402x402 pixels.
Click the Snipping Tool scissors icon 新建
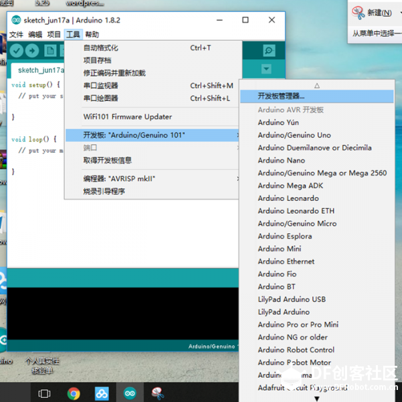click(x=358, y=13)
